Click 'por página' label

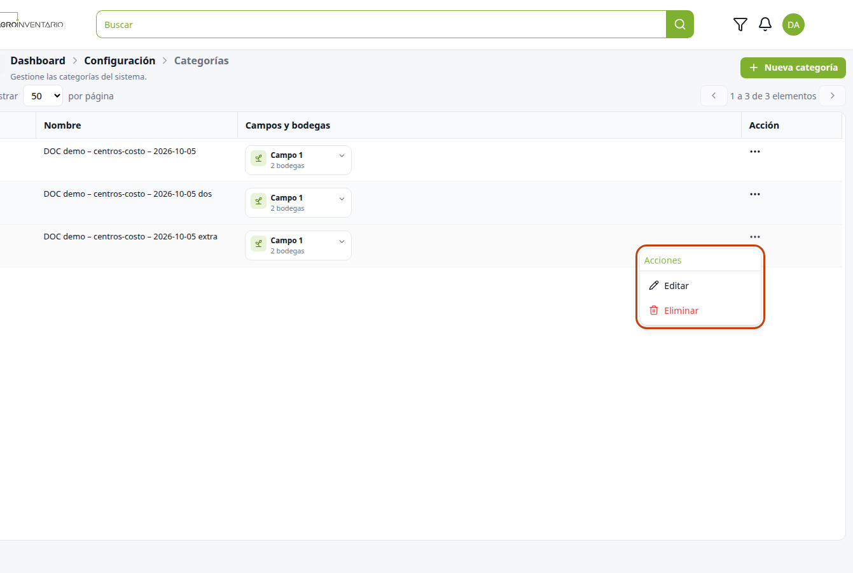(x=91, y=96)
